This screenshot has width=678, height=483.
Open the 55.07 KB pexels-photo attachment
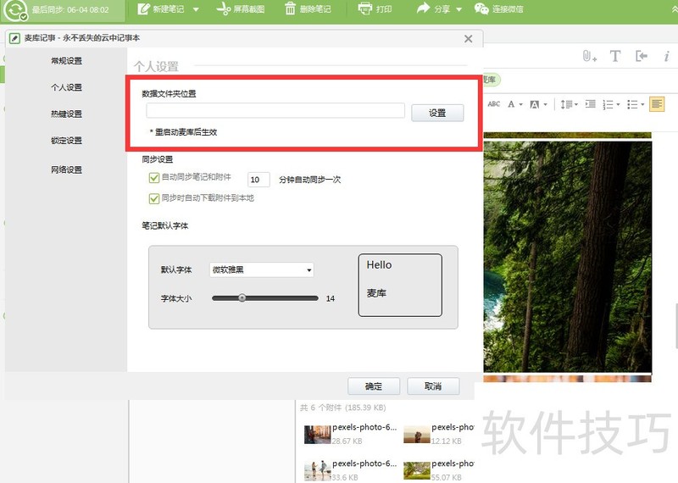pyautogui.click(x=438, y=470)
